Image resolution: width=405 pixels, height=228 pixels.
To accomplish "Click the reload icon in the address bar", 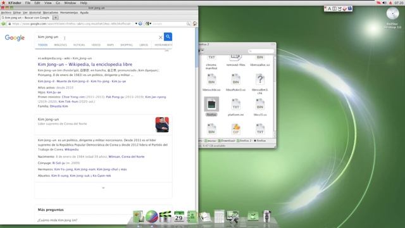I will (140, 23).
